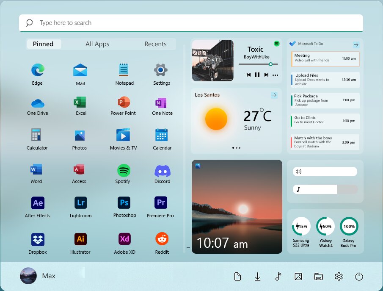The image size is (383, 291).
Task: Launch One Note
Action: (161, 103)
